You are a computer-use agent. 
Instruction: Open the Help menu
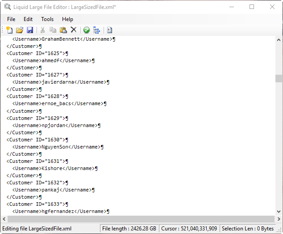(x=67, y=19)
